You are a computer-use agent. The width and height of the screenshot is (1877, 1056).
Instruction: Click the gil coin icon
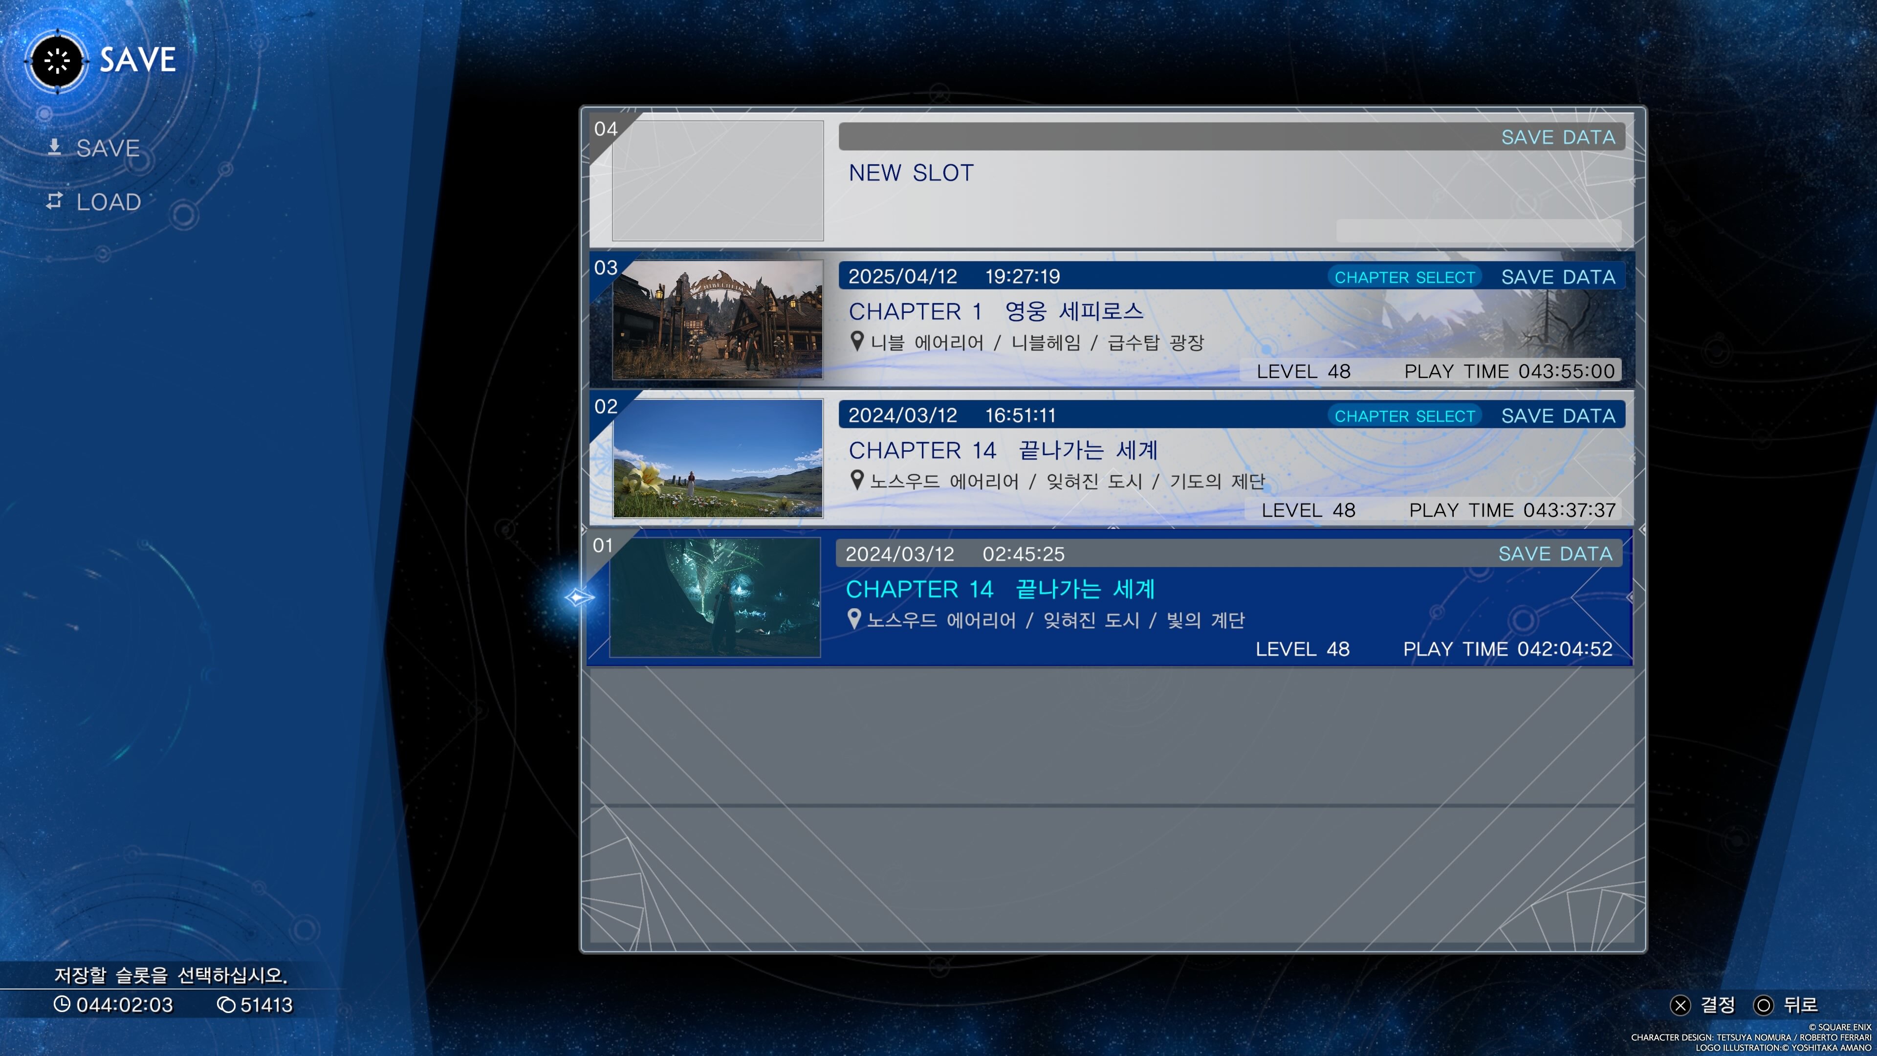[226, 1004]
